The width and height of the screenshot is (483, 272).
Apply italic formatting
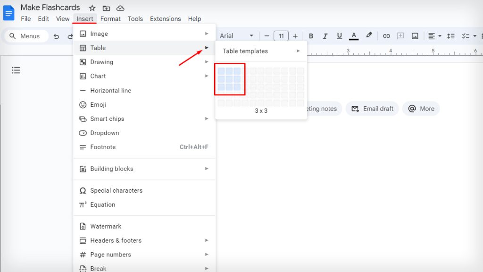coord(325,36)
